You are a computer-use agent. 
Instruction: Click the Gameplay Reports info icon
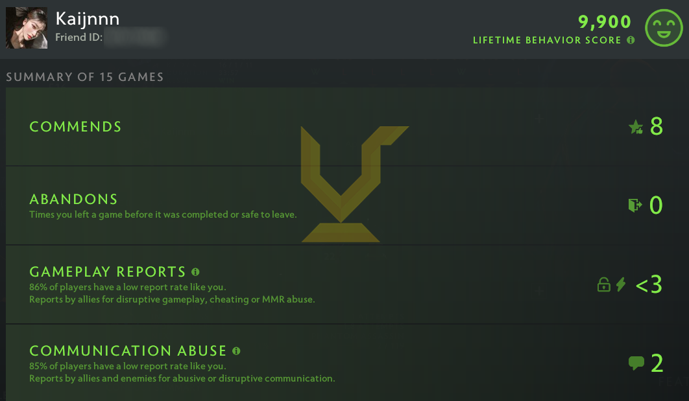(x=195, y=272)
